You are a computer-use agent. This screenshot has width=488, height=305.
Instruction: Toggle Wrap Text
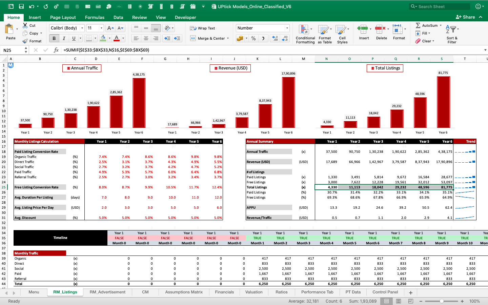tap(202, 28)
